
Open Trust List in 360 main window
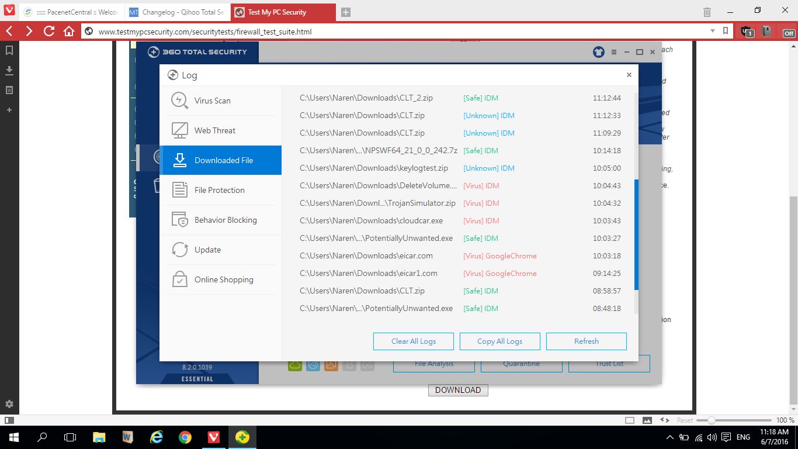coord(609,365)
